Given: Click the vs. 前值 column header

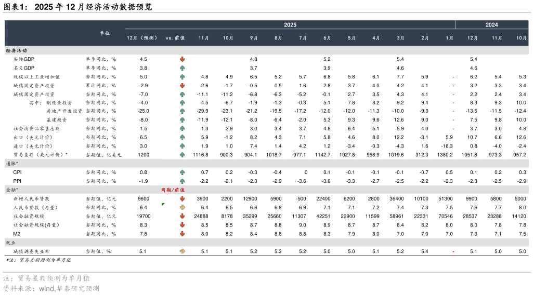Looking at the screenshot, I should (x=175, y=38).
